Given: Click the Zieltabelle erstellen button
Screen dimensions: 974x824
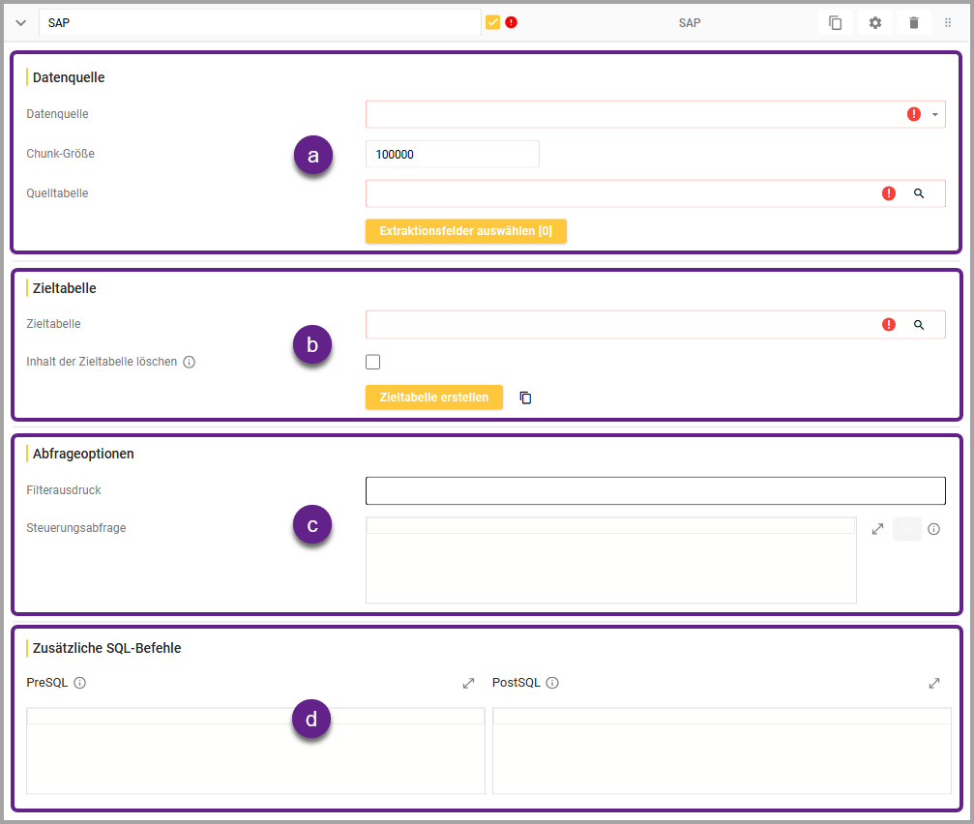Looking at the screenshot, I should 433,397.
